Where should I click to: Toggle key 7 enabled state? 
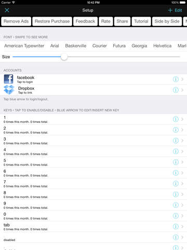pyautogui.click(x=94, y=184)
